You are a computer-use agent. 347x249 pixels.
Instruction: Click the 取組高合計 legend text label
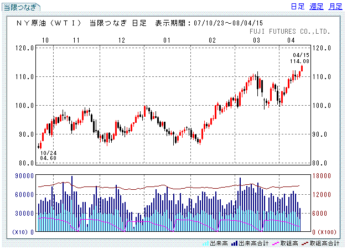[324, 243]
